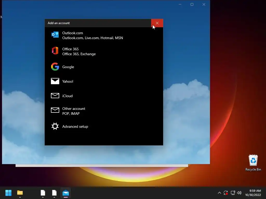Close the Mail app window
The height and width of the screenshot is (199, 266).
coord(204,4)
